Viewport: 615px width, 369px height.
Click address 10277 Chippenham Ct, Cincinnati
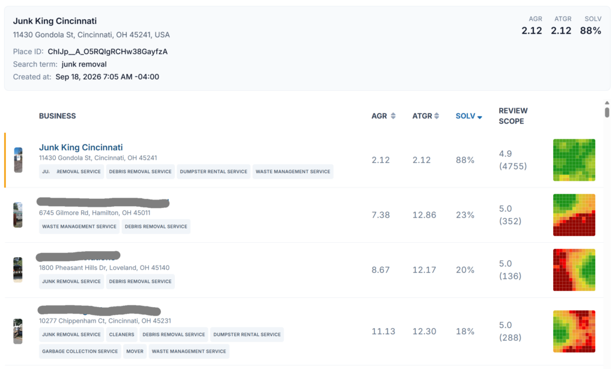coord(105,321)
